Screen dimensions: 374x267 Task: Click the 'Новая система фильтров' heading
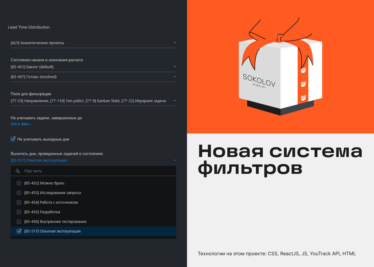(280, 160)
